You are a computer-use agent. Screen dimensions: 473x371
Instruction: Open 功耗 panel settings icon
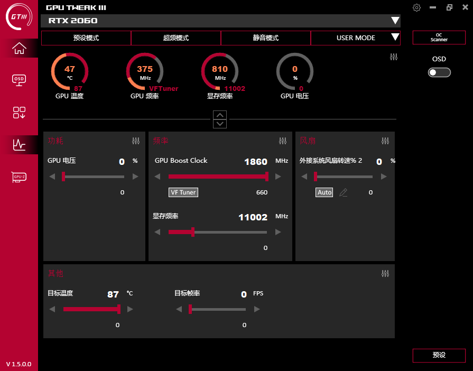tap(136, 141)
